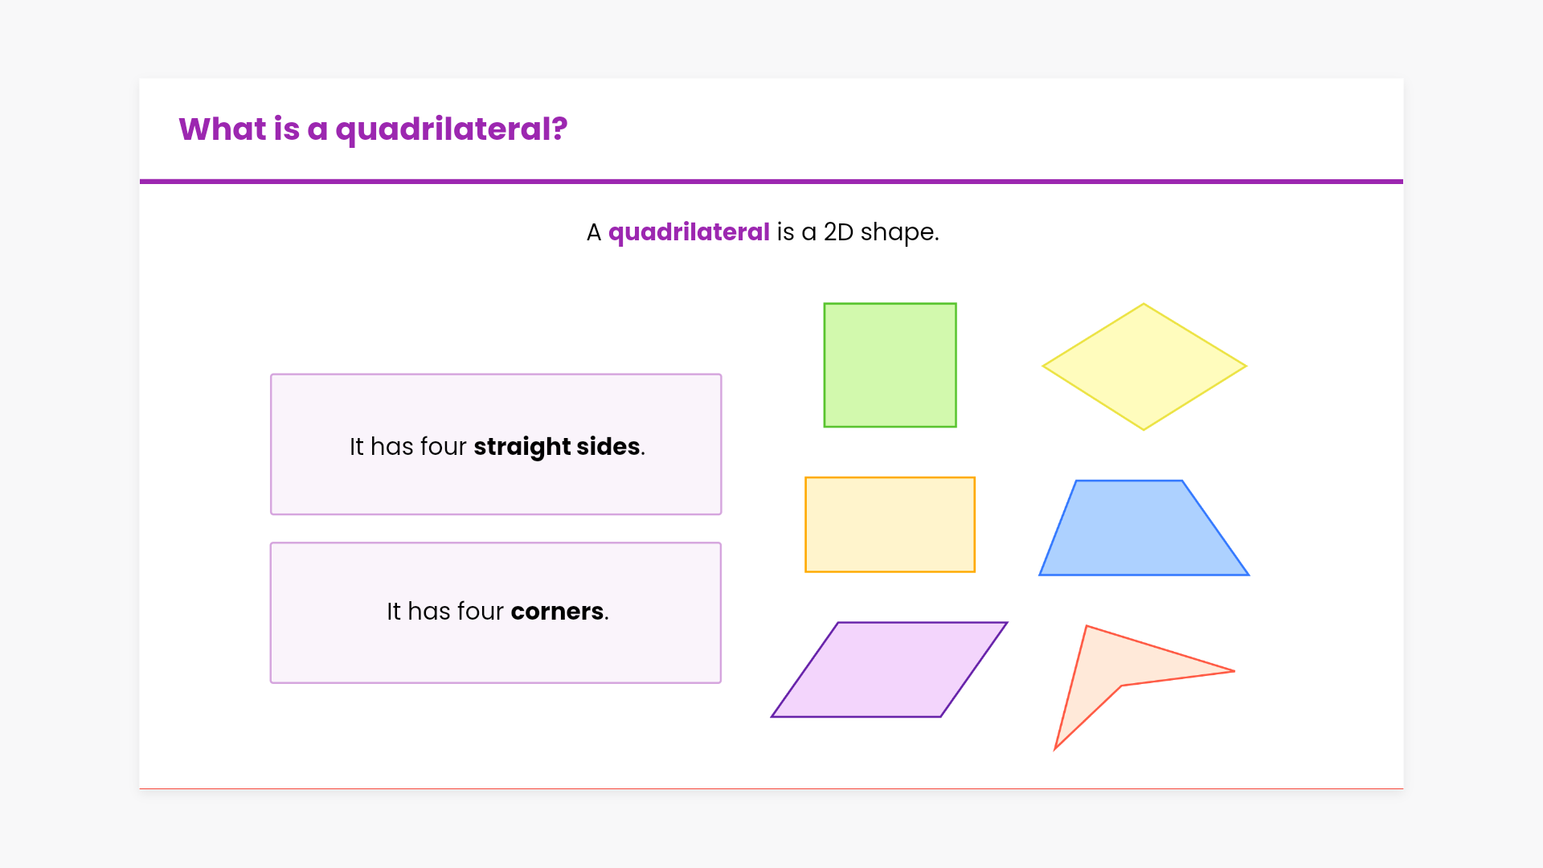Click the top point of the yellow rhombus
The image size is (1543, 868).
click(1144, 305)
